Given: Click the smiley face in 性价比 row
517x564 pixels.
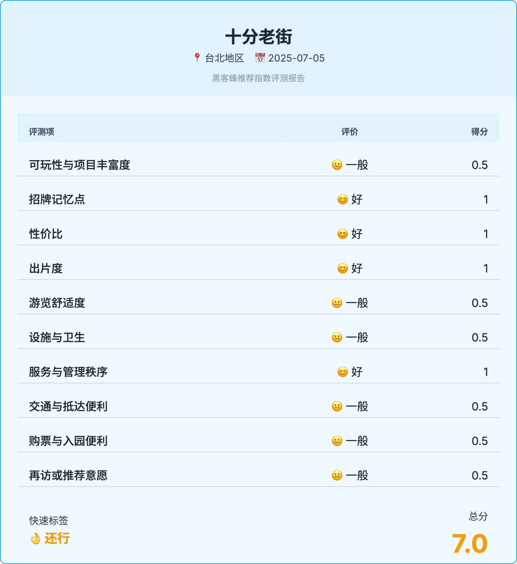Looking at the screenshot, I should pyautogui.click(x=343, y=234).
